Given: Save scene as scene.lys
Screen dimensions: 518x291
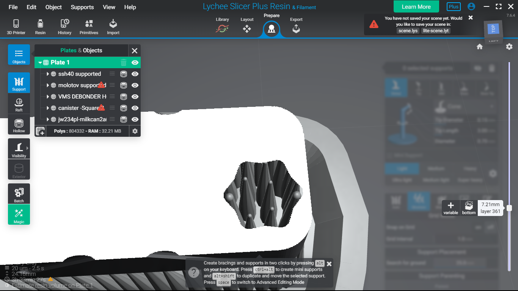Looking at the screenshot, I should click(x=408, y=31).
